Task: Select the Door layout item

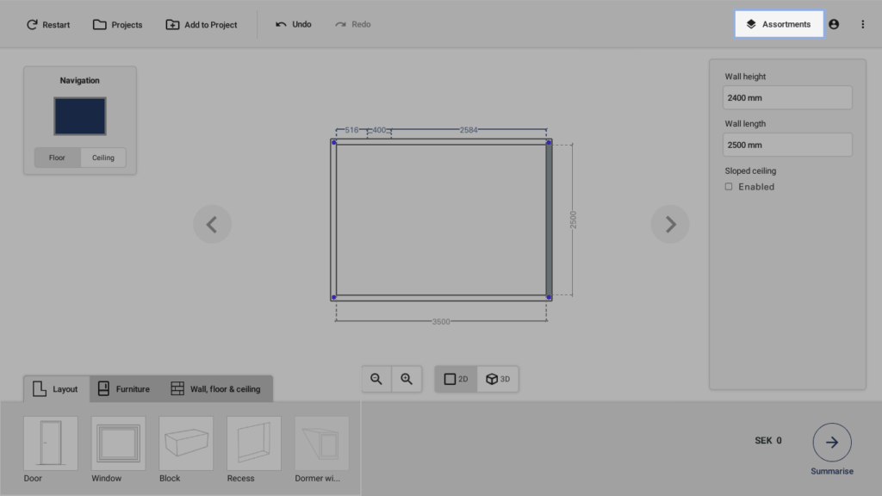Action: tap(51, 443)
